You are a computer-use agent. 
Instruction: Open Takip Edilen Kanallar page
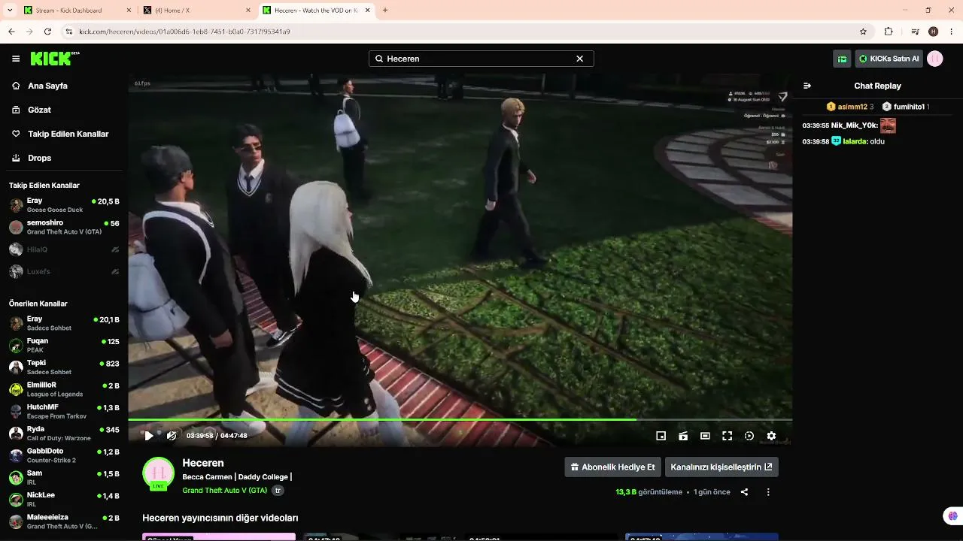(68, 134)
